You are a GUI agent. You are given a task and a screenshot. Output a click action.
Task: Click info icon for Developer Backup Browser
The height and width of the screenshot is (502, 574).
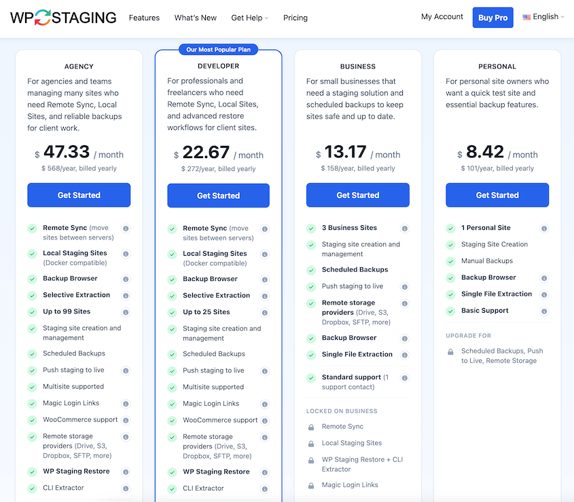(x=265, y=279)
